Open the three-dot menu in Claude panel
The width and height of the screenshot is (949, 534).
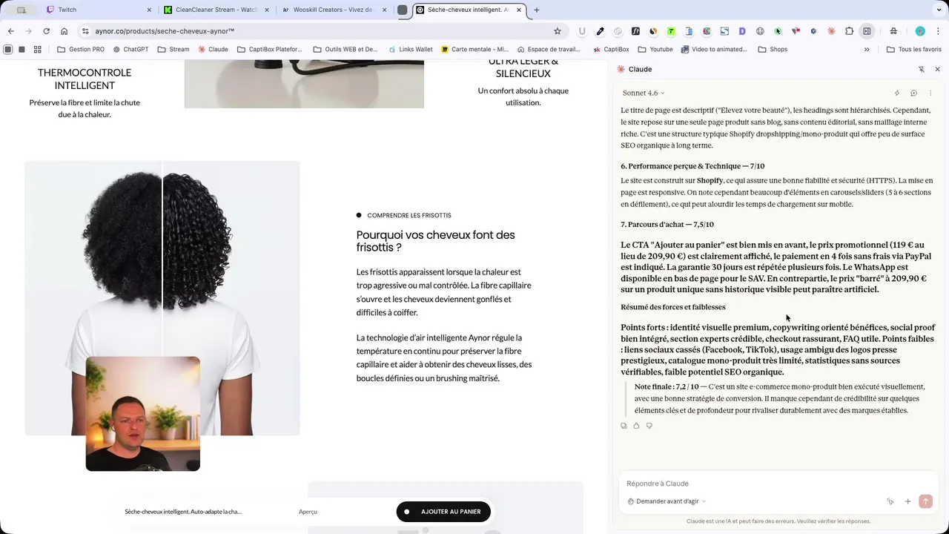tap(930, 93)
